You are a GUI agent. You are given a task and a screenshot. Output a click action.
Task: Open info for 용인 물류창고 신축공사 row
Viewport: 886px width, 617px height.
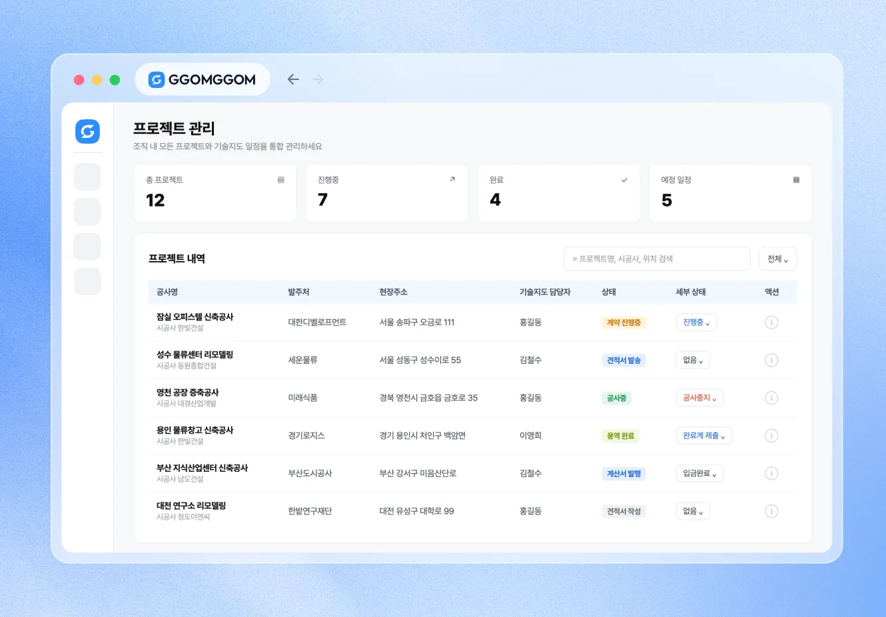[771, 436]
